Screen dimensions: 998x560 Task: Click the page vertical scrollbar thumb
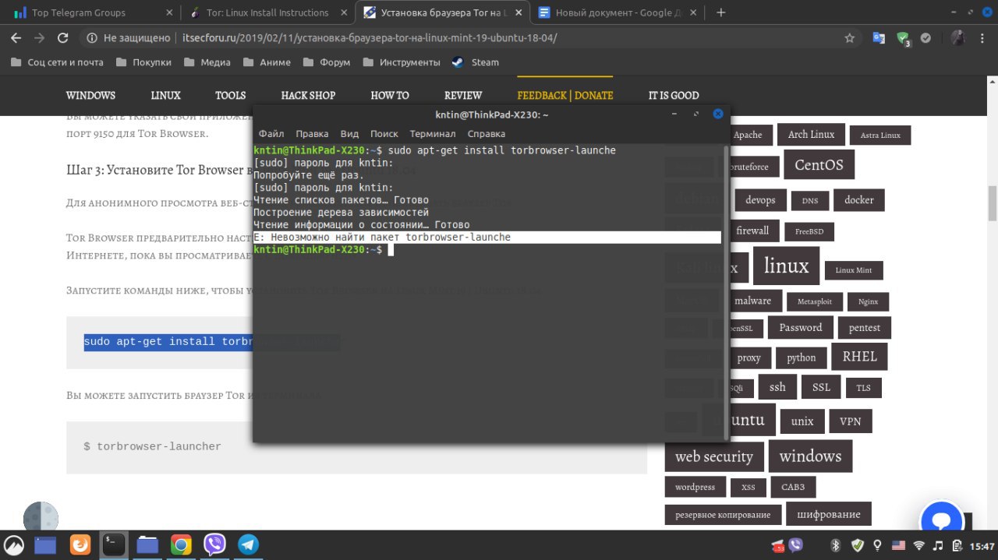(x=993, y=204)
